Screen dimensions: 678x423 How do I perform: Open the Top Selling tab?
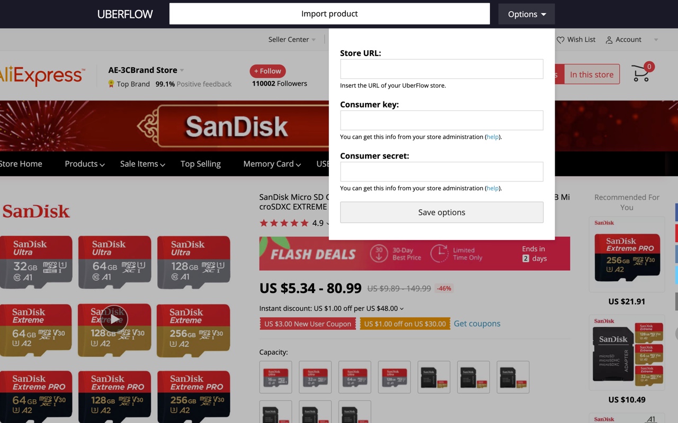[201, 164]
